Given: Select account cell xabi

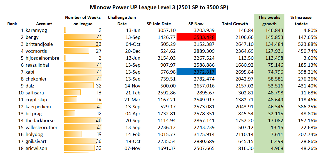Looking at the screenshot, I should click(30, 72).
